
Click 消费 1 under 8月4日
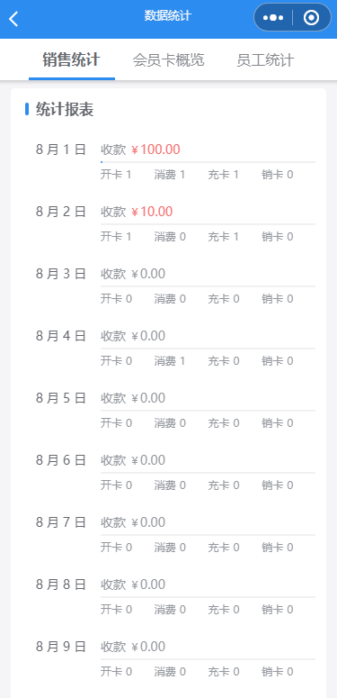pos(170,360)
